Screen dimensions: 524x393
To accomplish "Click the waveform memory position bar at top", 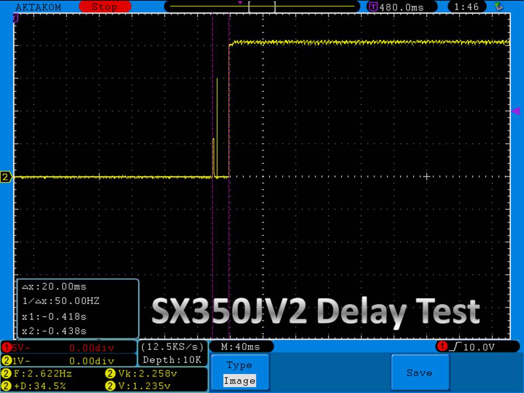I will 262,7.
